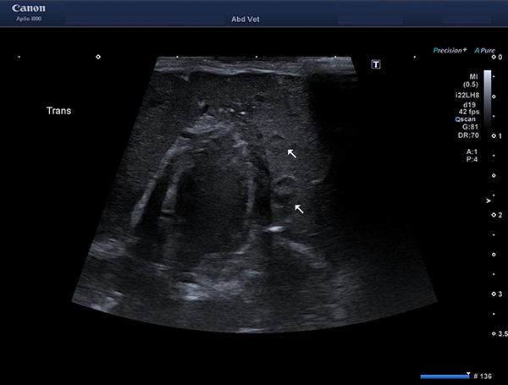Select the Abd Vet preset tab
This screenshot has width=508, height=385.
point(246,19)
